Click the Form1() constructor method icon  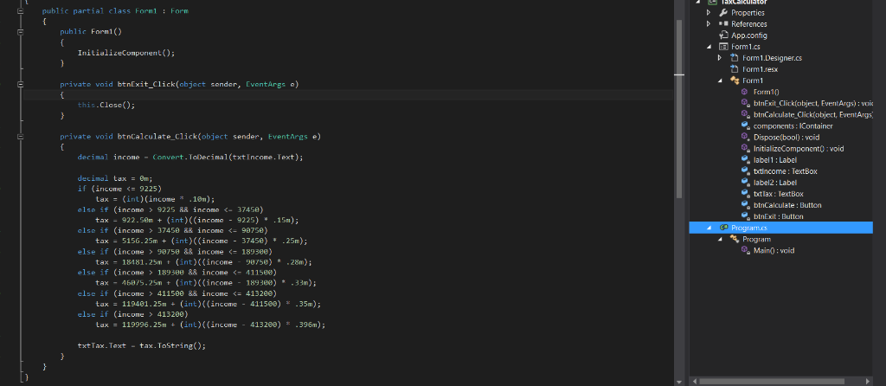click(745, 92)
